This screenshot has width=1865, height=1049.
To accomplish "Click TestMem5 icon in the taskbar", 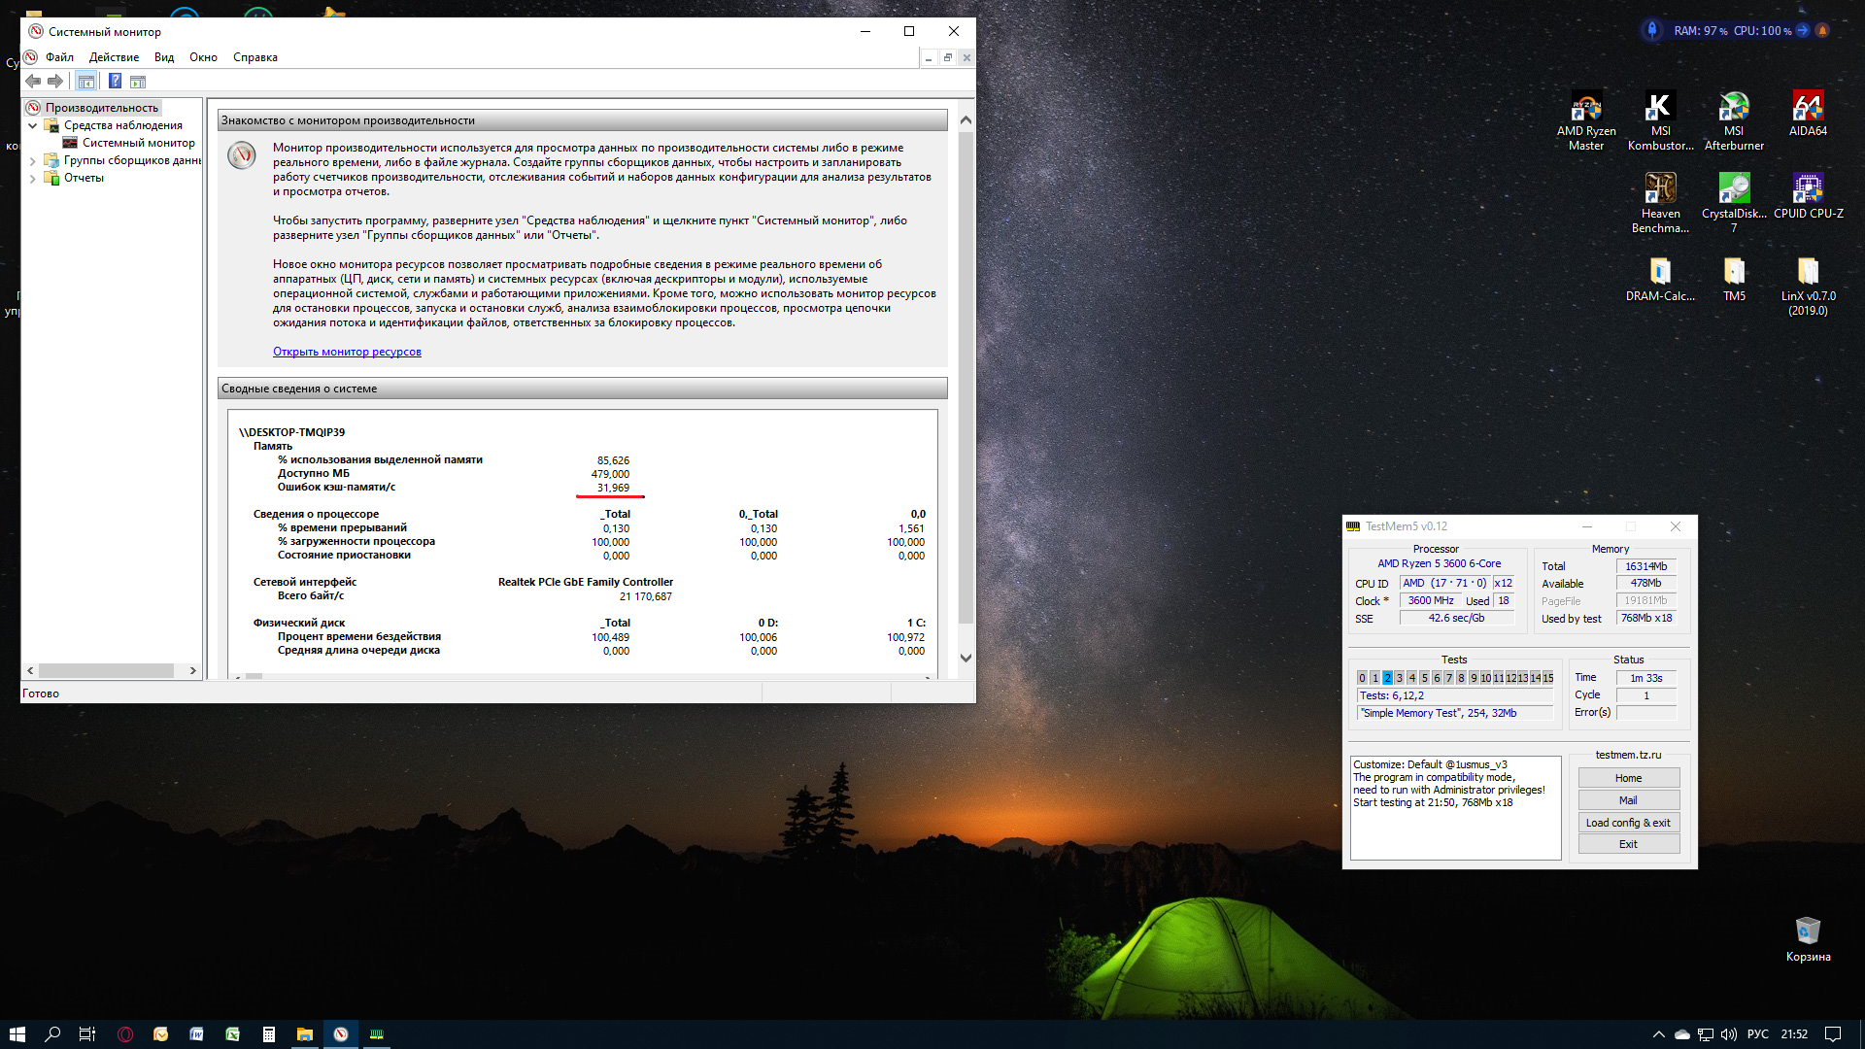I will [376, 1034].
